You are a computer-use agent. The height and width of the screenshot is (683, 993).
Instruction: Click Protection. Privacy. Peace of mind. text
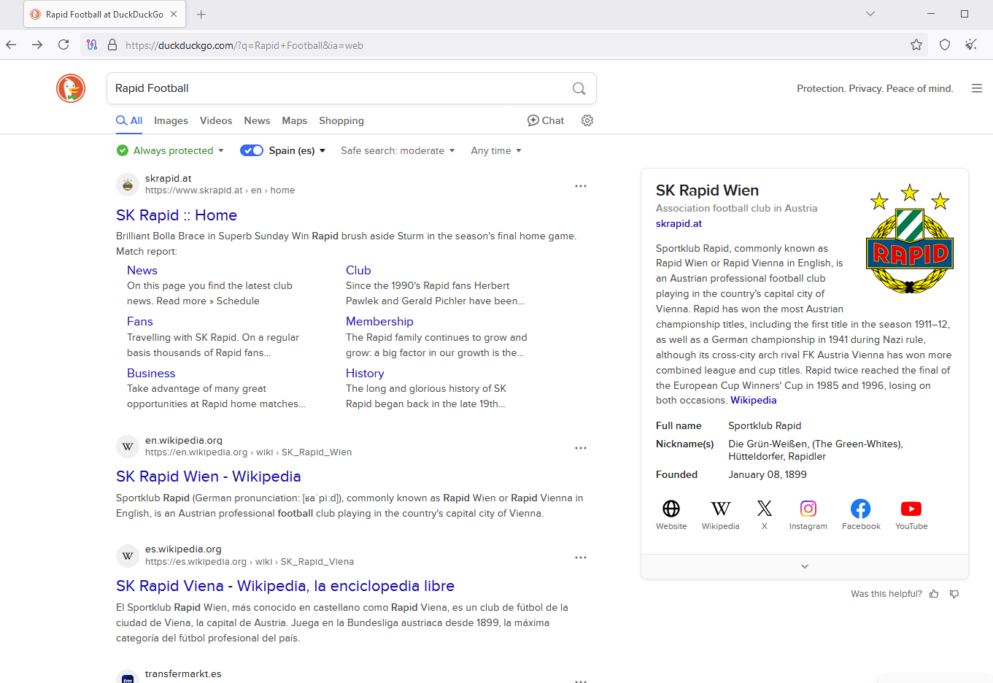pos(875,88)
